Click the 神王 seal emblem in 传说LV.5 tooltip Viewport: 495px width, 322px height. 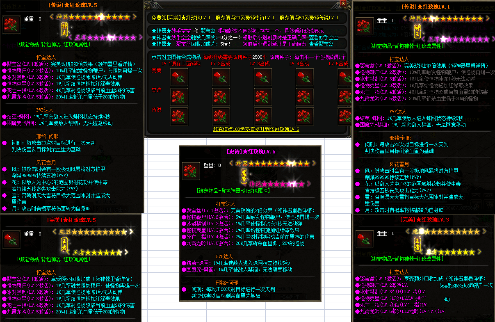click(64, 29)
